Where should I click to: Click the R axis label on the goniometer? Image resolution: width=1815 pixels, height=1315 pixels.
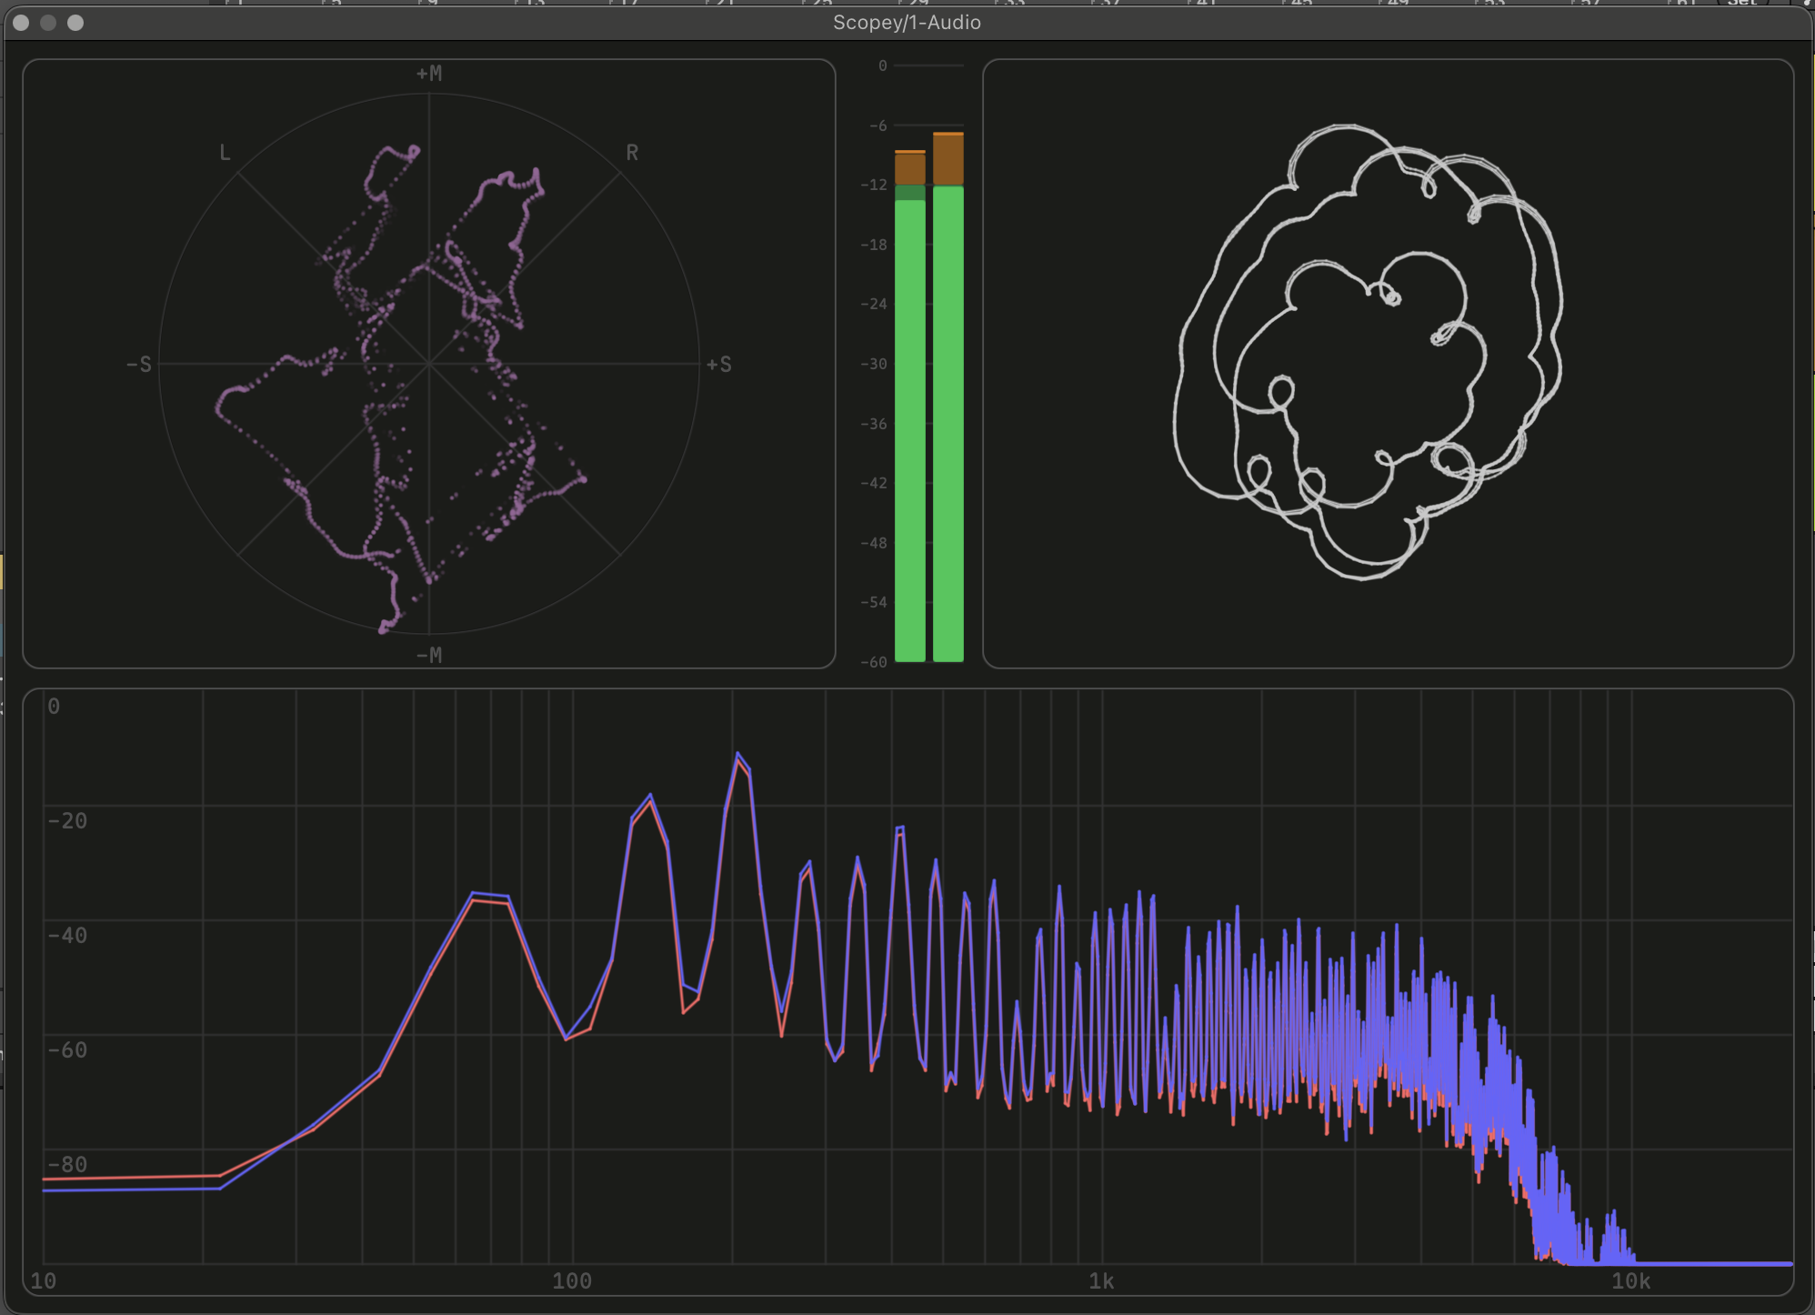coord(632,153)
